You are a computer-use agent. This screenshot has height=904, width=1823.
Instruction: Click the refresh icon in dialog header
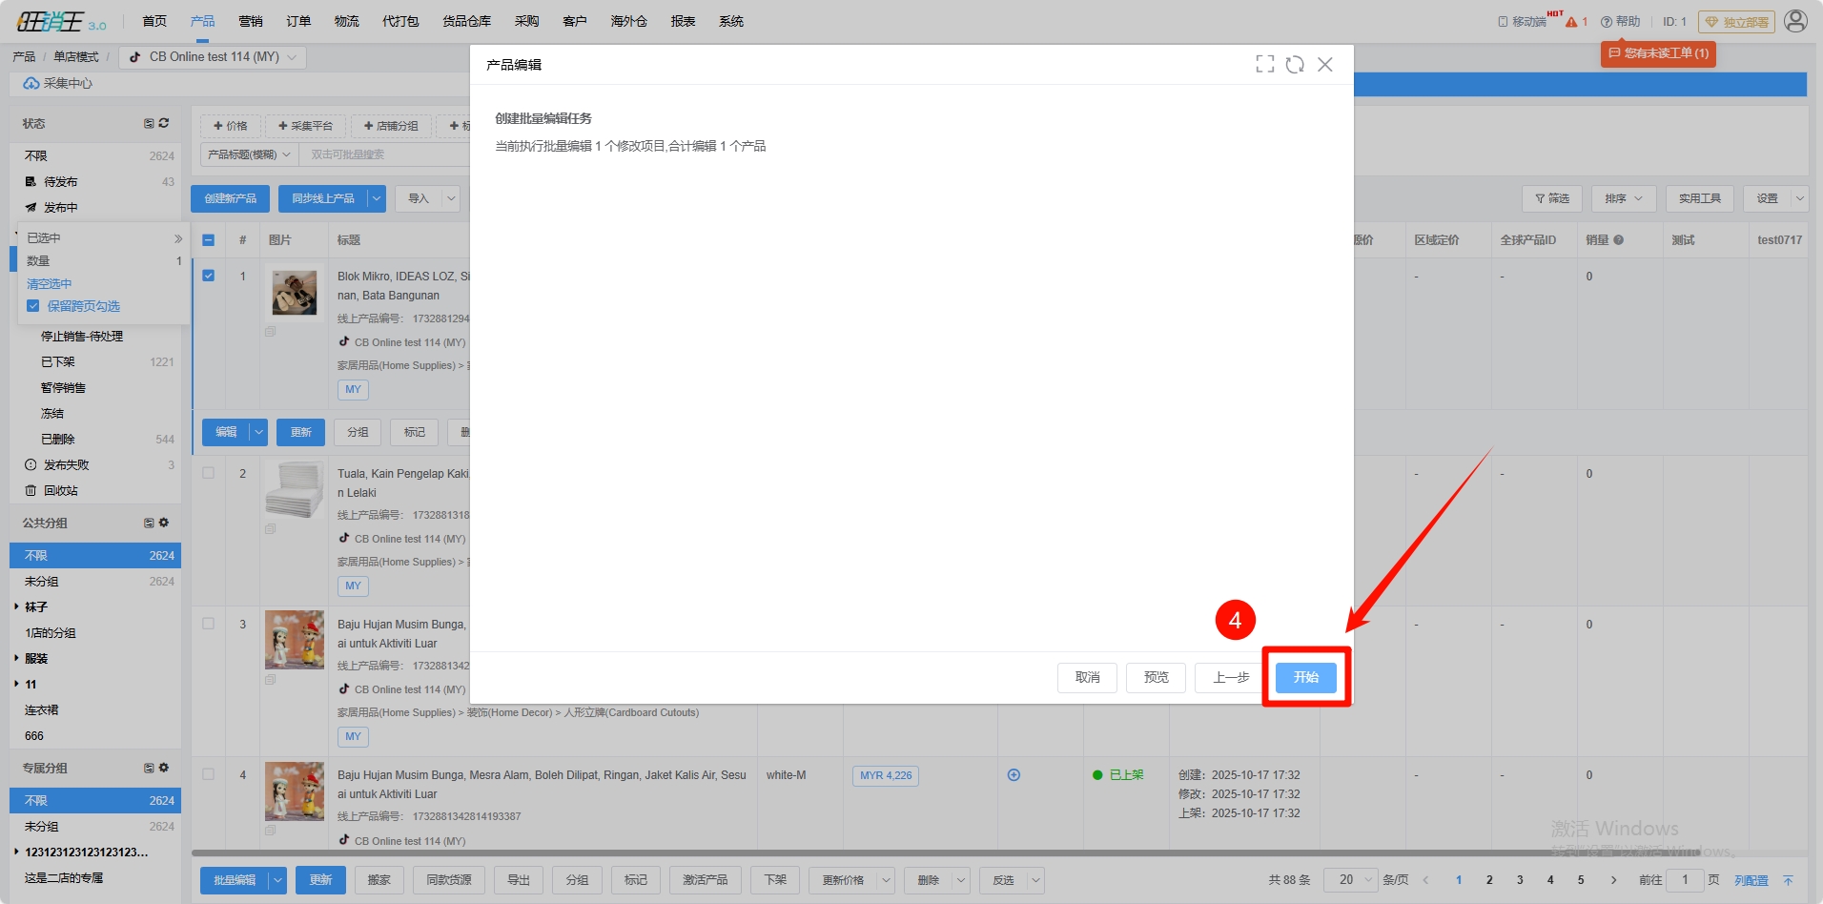pos(1295,64)
